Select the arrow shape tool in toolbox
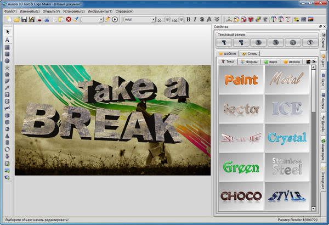 pos(7,88)
